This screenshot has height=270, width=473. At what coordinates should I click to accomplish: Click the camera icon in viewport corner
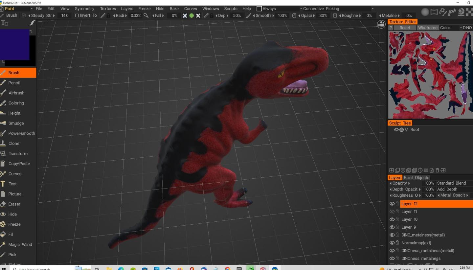point(381,24)
